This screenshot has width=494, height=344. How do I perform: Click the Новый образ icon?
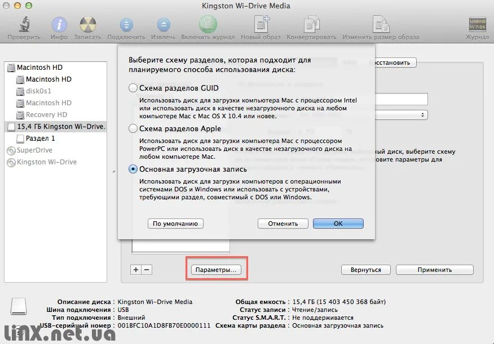(261, 24)
